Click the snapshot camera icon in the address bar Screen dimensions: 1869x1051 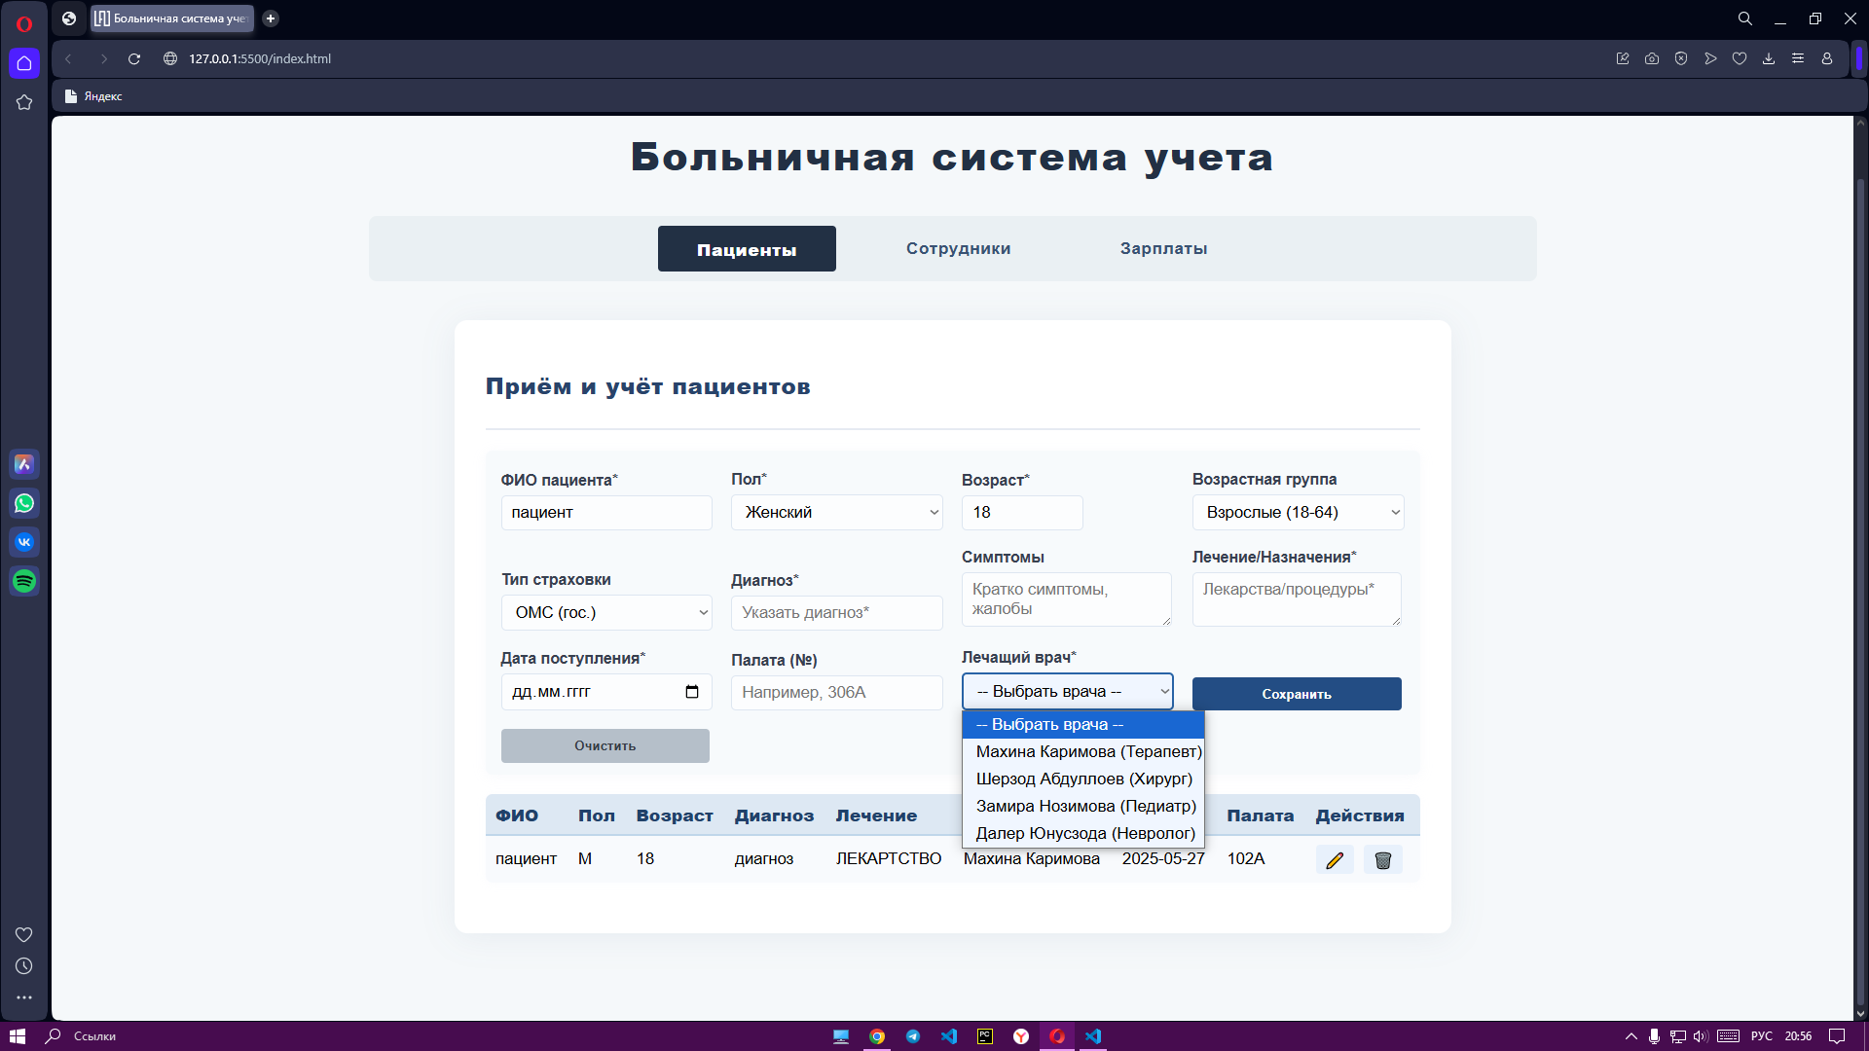(x=1652, y=58)
